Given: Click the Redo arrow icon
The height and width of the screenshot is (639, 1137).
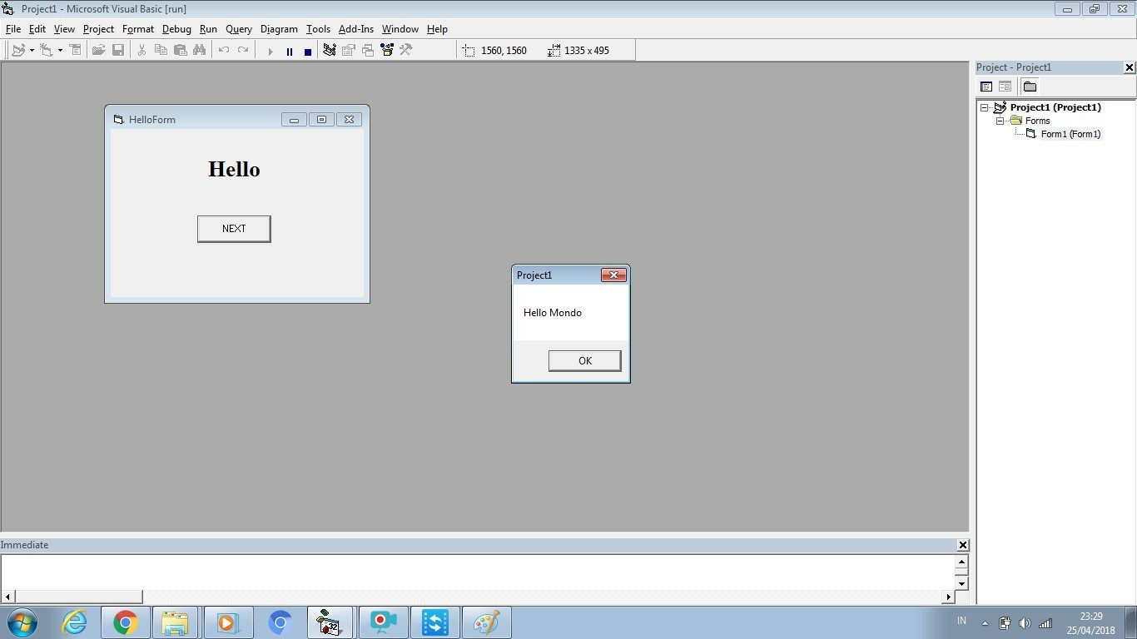Looking at the screenshot, I should (243, 51).
